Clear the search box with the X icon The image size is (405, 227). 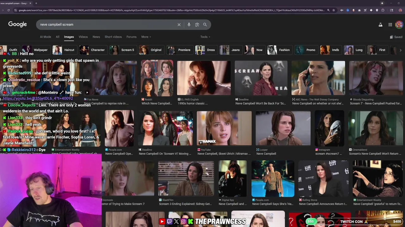pos(179,25)
